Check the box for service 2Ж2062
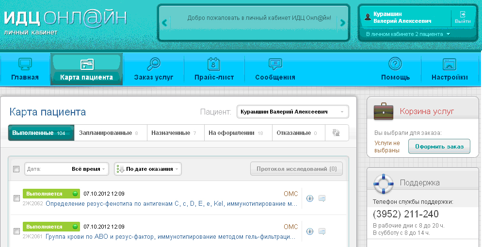 pos(16,198)
